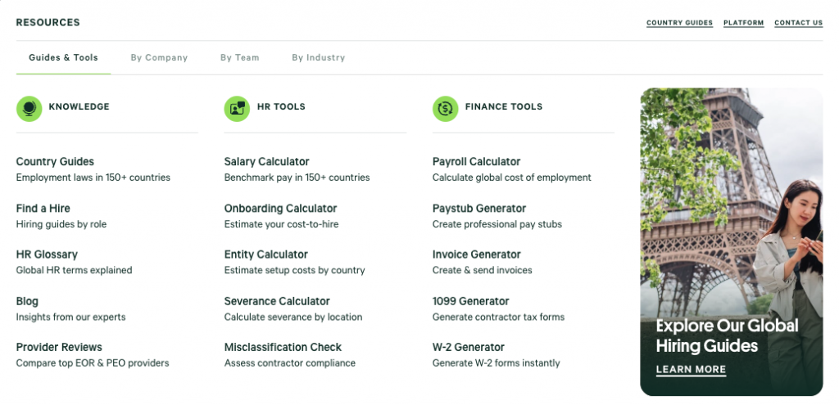Click 'Employment laws in 150+ countries' text
The height and width of the screenshot is (405, 839).
pyautogui.click(x=93, y=178)
